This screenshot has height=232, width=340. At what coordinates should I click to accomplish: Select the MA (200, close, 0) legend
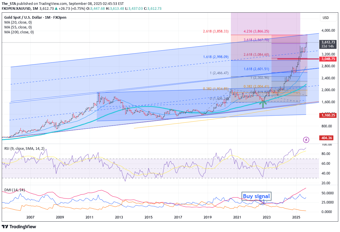click(20, 32)
